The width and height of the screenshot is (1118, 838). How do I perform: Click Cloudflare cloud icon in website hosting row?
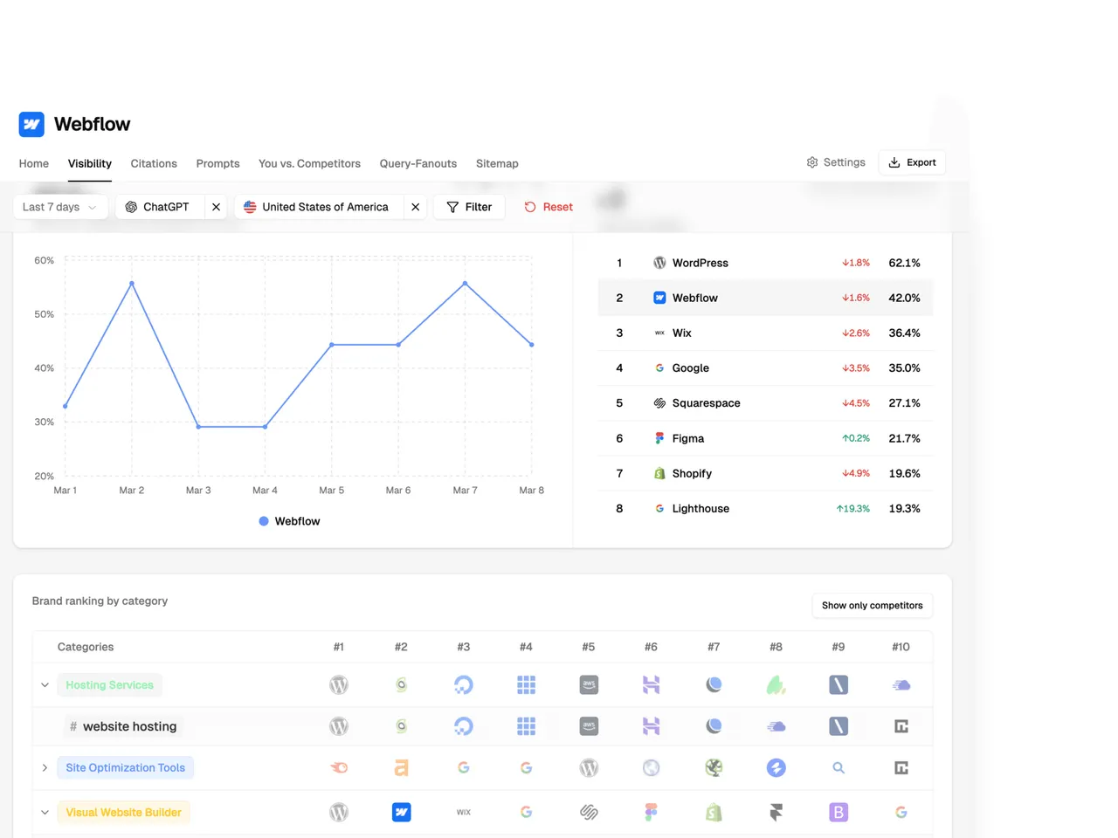(x=776, y=726)
